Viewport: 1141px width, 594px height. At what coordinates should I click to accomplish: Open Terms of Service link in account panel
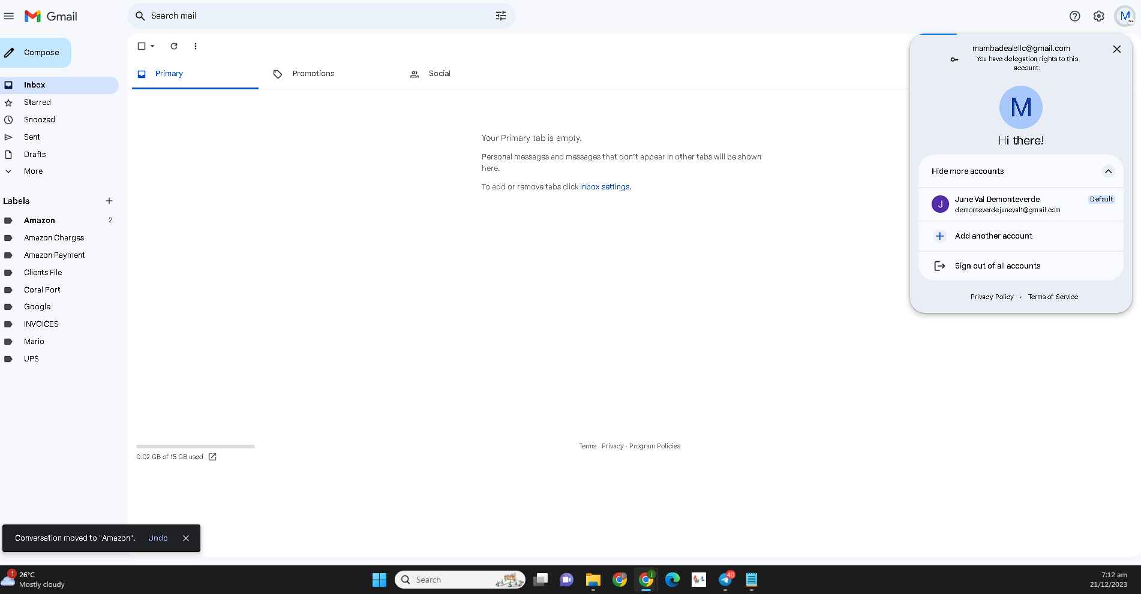click(x=1053, y=297)
